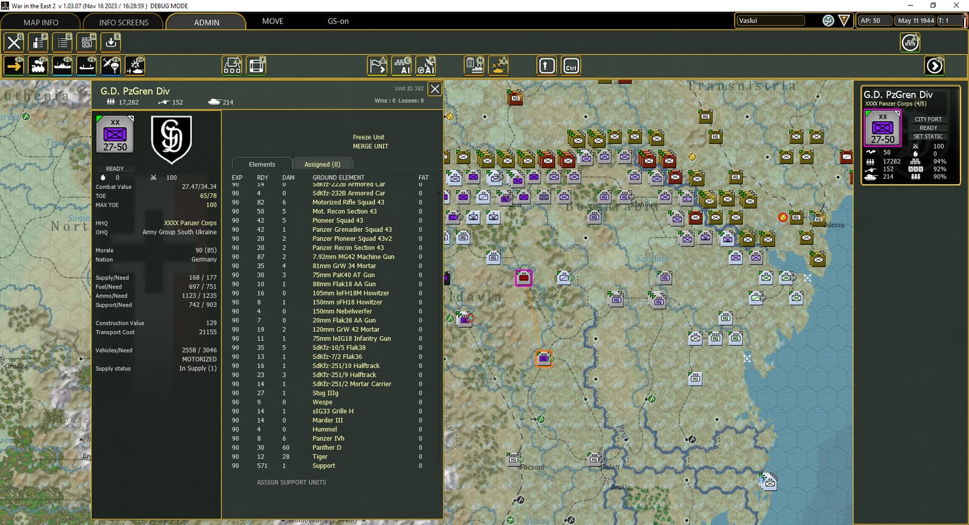Click the Army Group South Ukraine link
This screenshot has height=525, width=969.
click(179, 233)
